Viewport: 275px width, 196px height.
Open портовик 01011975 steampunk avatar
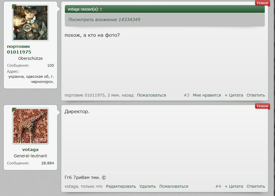pyautogui.click(x=30, y=23)
